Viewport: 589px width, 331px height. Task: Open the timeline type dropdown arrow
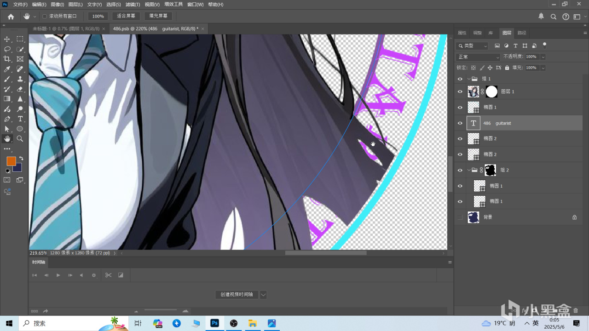point(263,295)
